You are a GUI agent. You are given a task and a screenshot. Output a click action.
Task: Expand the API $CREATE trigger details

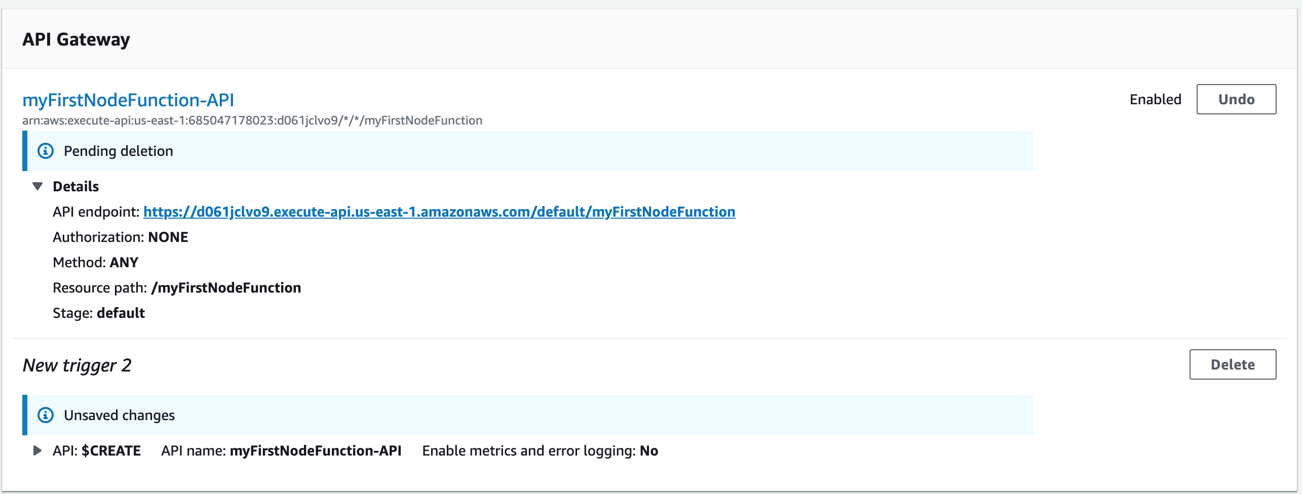(37, 450)
